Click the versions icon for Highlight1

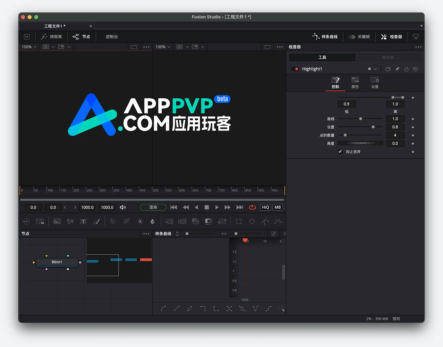click(x=388, y=69)
